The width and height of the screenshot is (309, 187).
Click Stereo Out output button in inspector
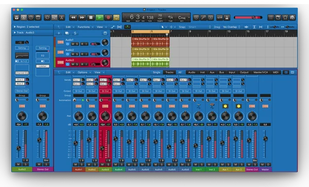coord(22,91)
